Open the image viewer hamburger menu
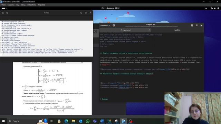 click(86, 13)
